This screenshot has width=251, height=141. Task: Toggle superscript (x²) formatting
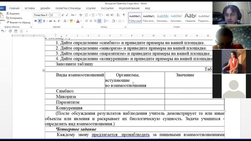coord(59,21)
